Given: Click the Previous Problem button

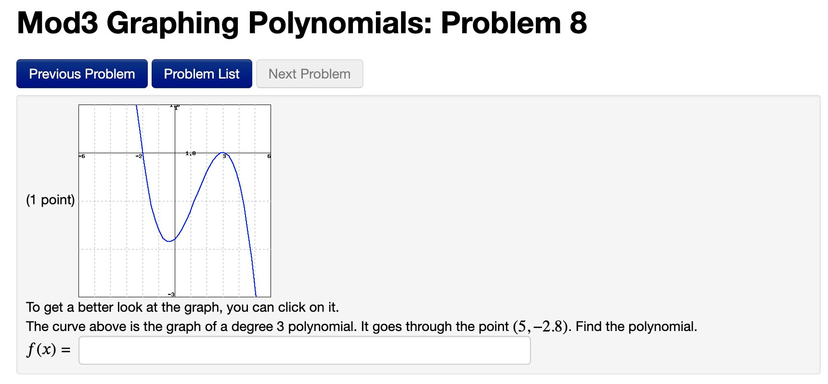Looking at the screenshot, I should coord(81,73).
